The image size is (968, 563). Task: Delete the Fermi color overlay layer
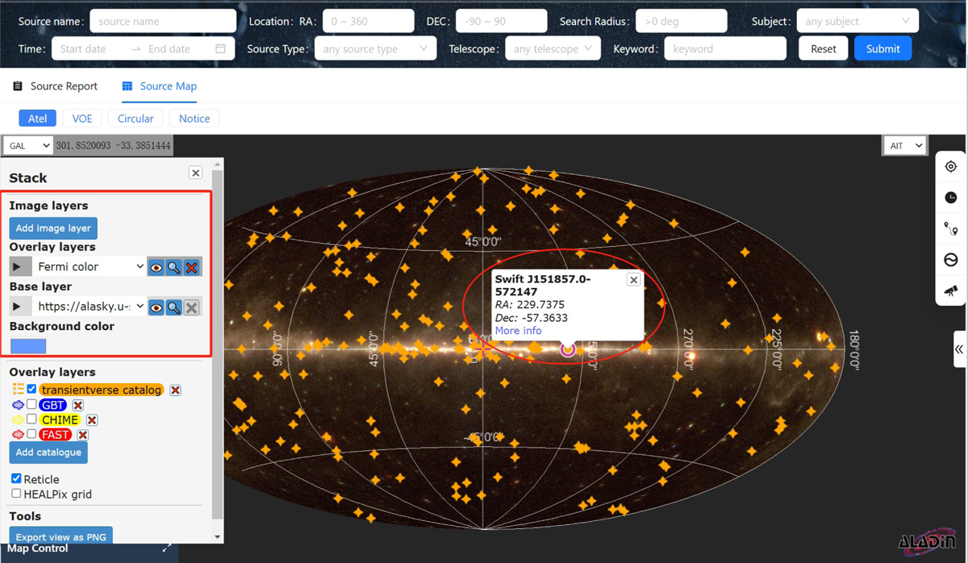pos(191,267)
